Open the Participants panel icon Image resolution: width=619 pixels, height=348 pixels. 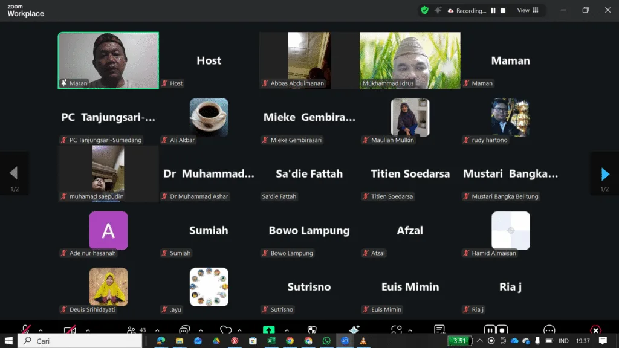point(131,330)
